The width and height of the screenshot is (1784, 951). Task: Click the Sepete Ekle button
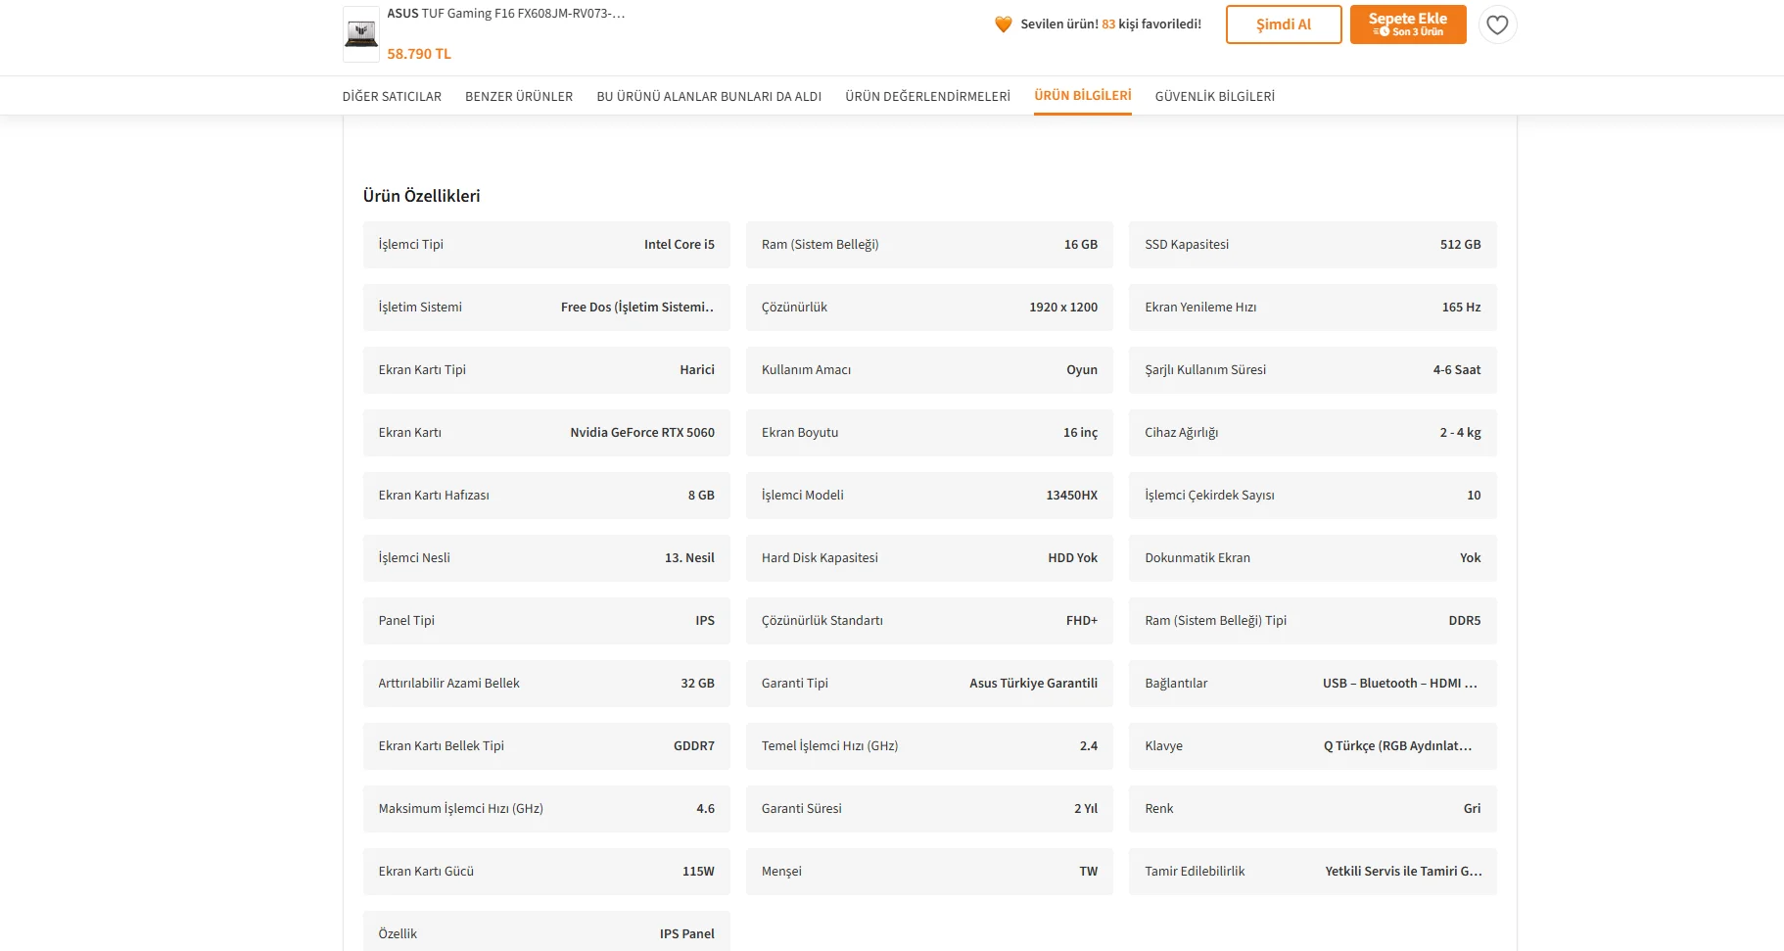1408,24
